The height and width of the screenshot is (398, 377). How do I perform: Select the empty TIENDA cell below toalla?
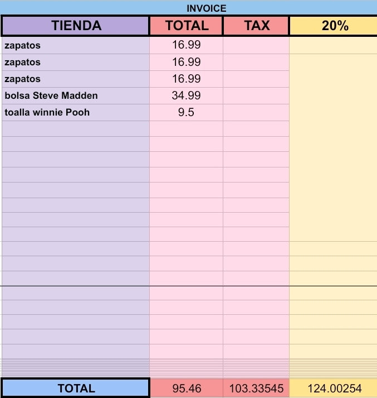tap(75, 129)
